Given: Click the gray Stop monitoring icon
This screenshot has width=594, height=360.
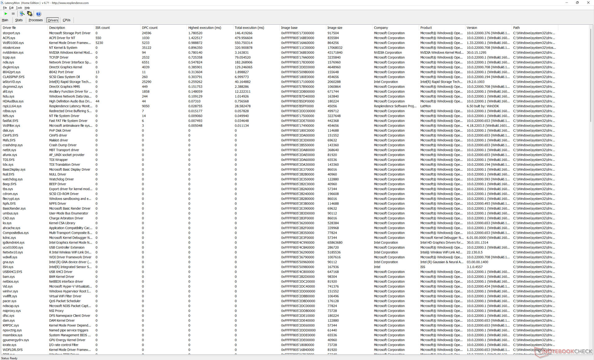Looking at the screenshot, I should [13, 14].
